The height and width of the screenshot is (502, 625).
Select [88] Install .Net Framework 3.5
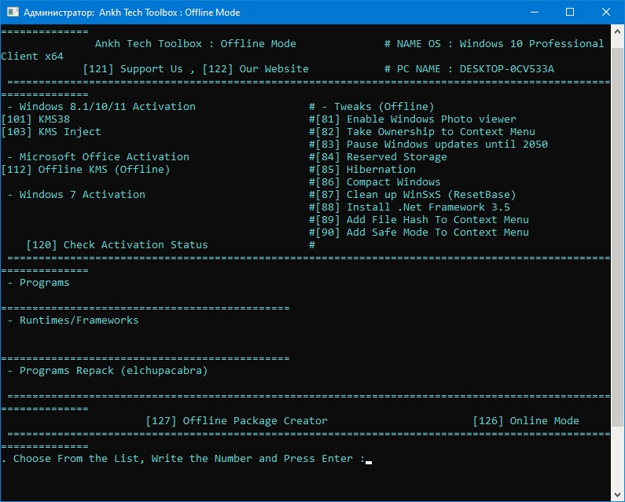tap(413, 207)
